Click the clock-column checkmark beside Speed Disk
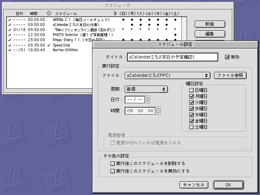This screenshot has width=260, height=195. (x=49, y=45)
